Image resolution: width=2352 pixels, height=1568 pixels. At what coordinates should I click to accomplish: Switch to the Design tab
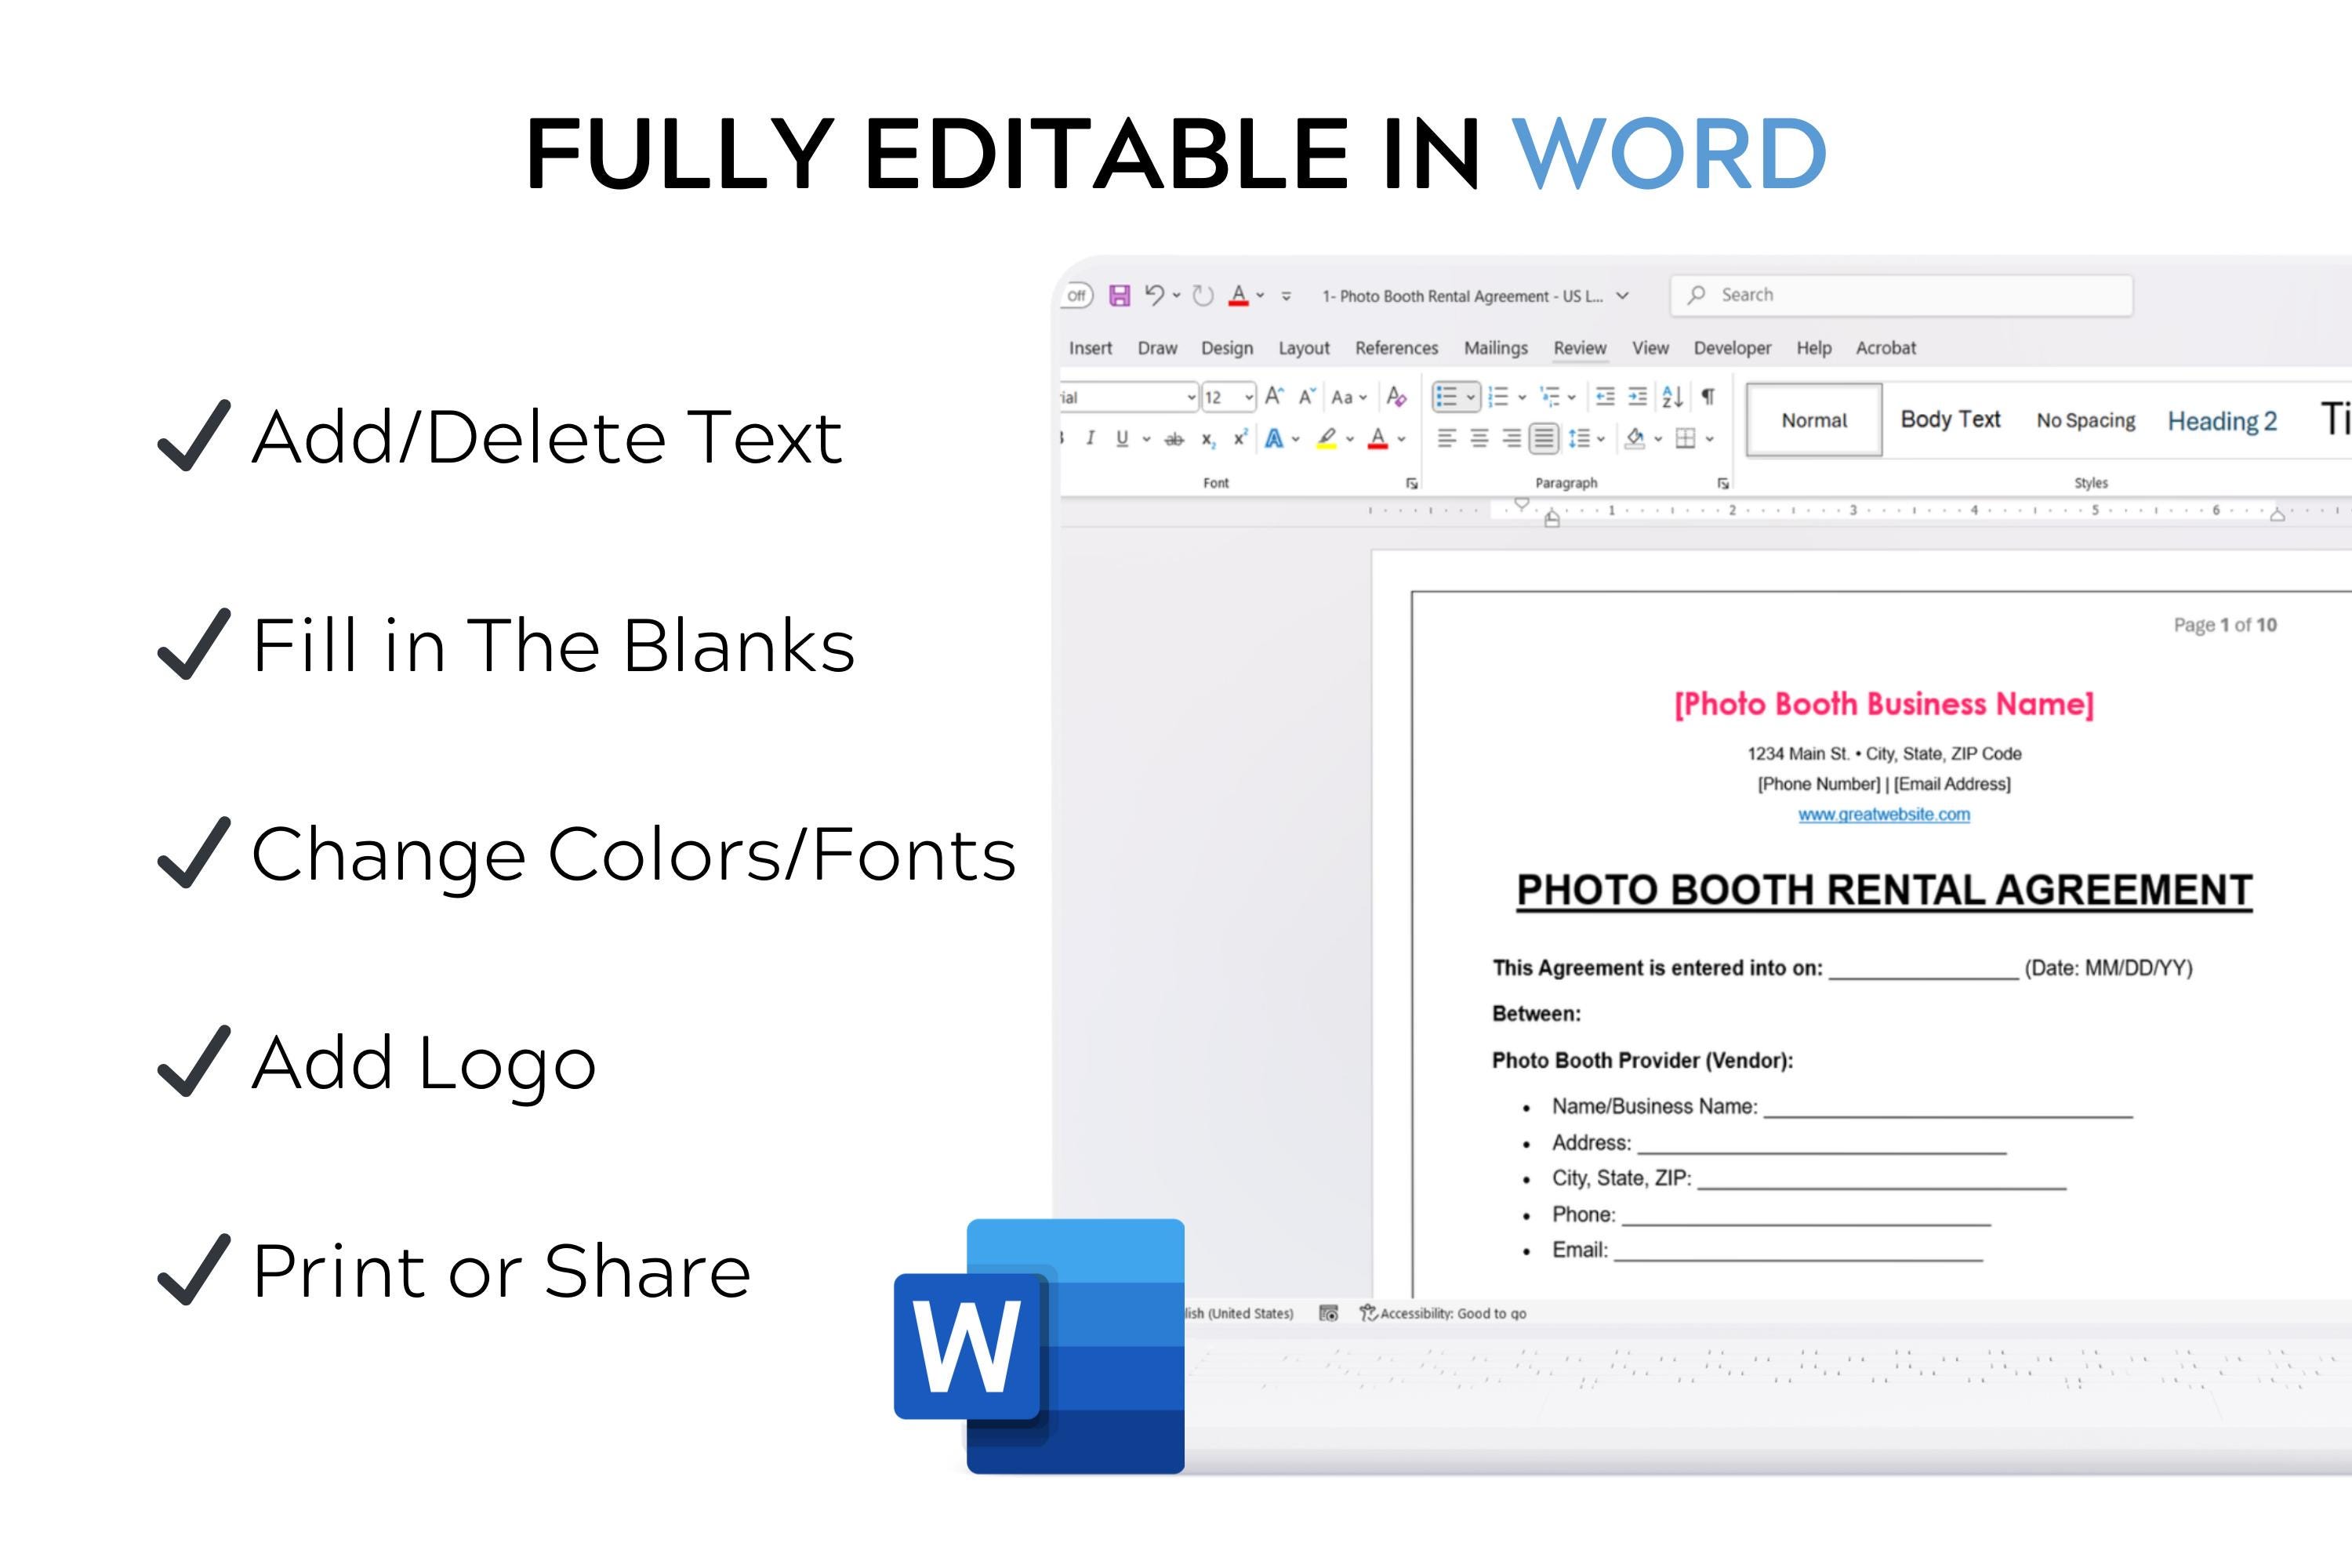tap(1227, 348)
